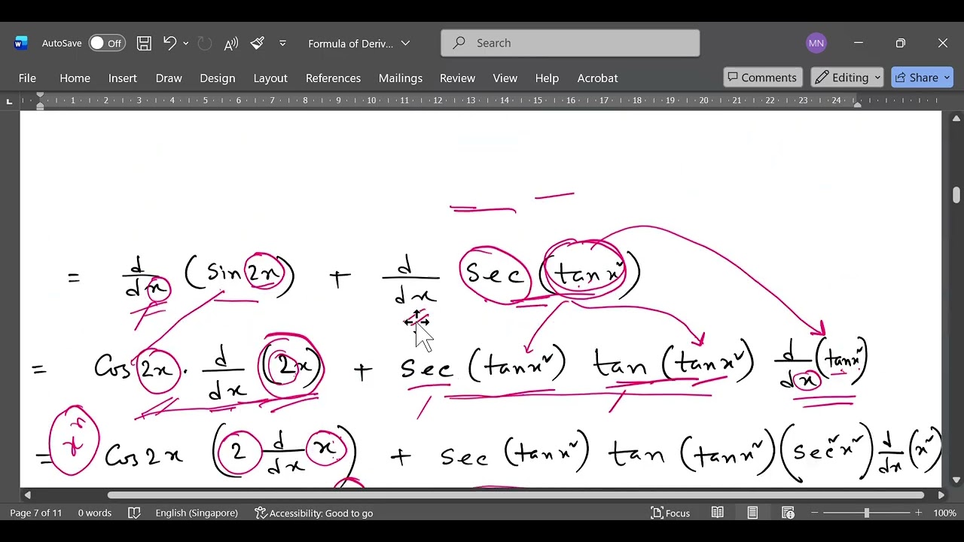Click the spelling proofing icon
964x542 pixels.
(x=134, y=513)
